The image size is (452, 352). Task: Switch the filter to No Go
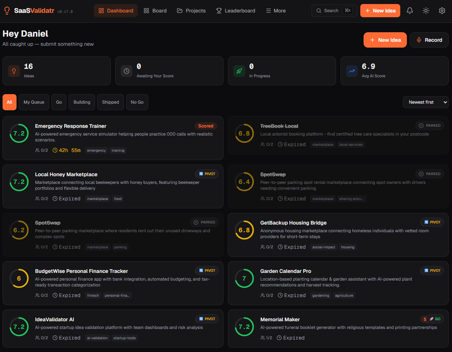pyautogui.click(x=137, y=102)
